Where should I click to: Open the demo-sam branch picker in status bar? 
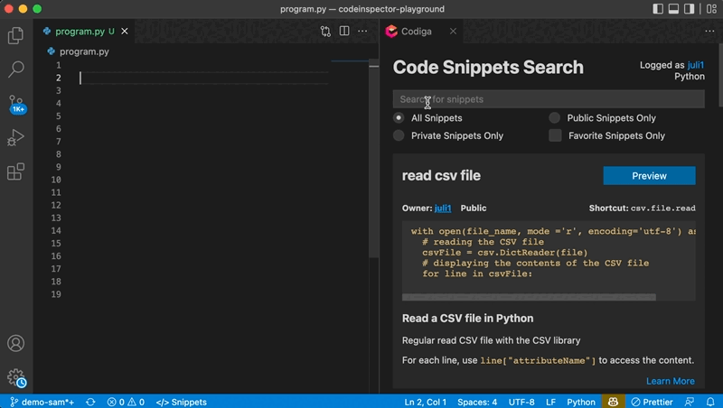coord(42,402)
